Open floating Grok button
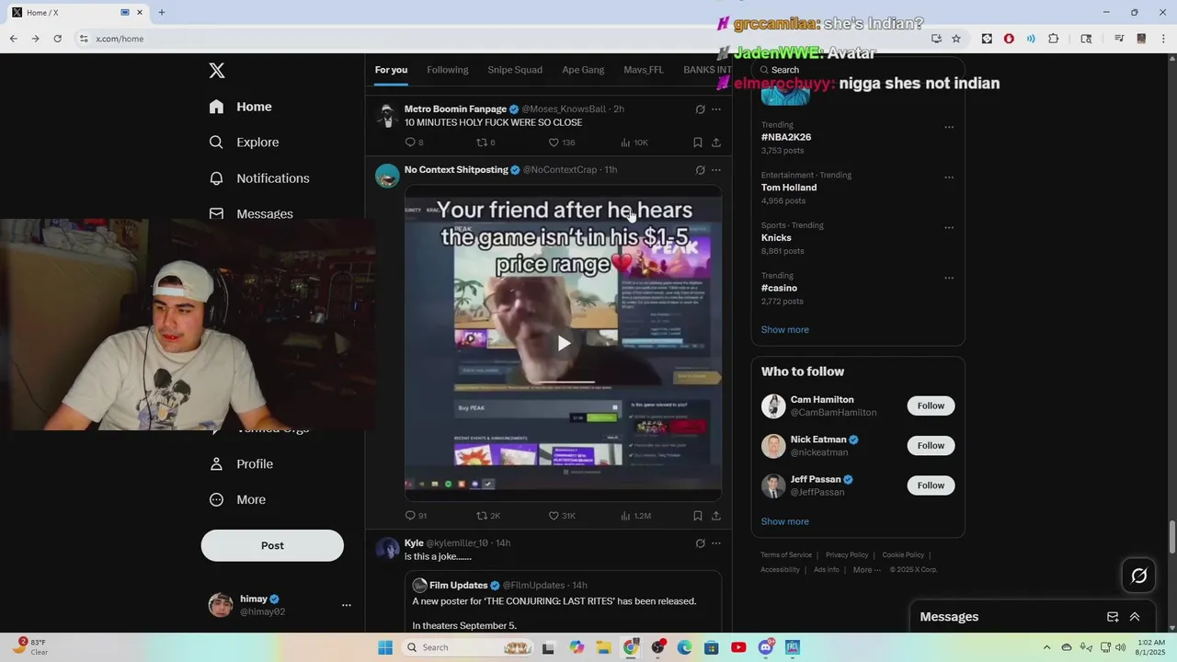The height and width of the screenshot is (662, 1177). 1138,576
